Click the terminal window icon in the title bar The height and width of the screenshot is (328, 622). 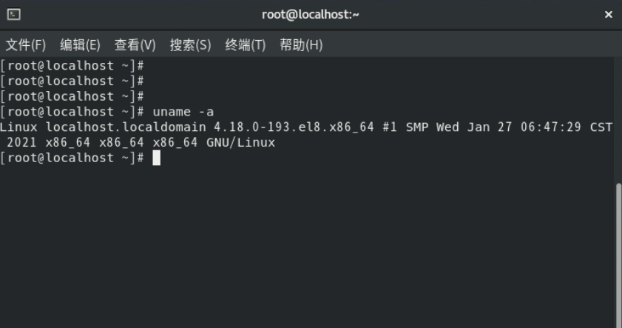13,14
